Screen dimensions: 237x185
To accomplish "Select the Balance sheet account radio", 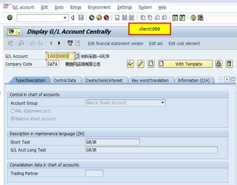I will click(13, 119).
